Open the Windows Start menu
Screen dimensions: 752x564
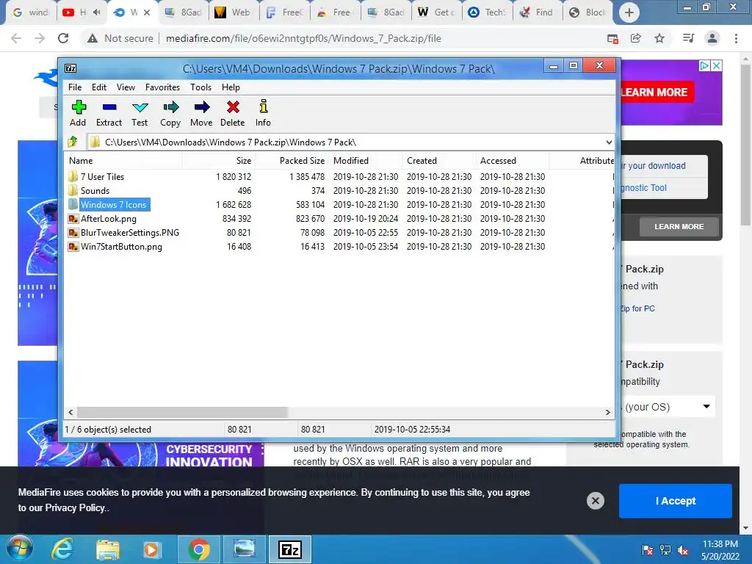[x=20, y=549]
